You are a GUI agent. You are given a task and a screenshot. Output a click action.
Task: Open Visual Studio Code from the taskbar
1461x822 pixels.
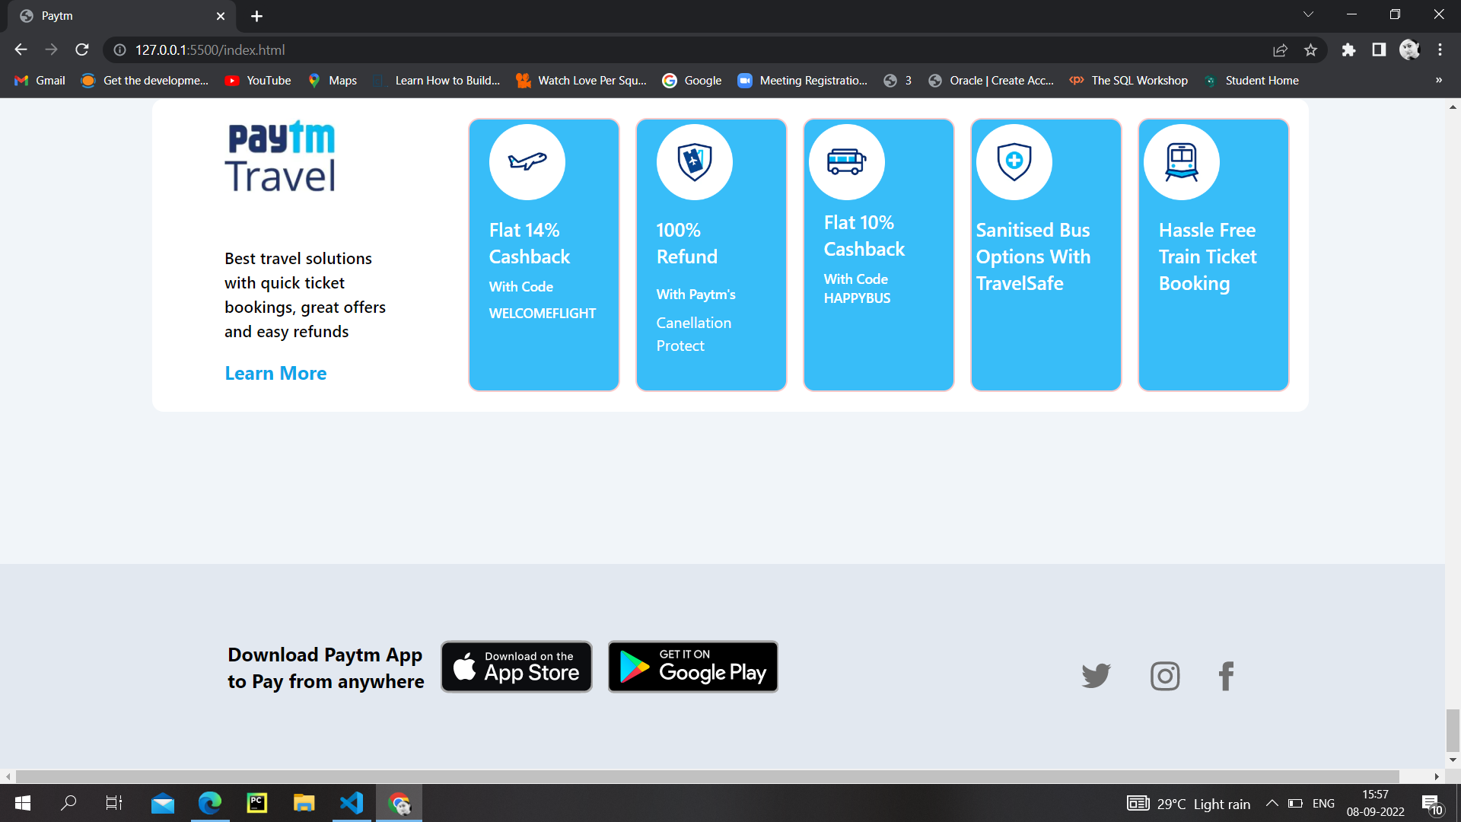[351, 803]
